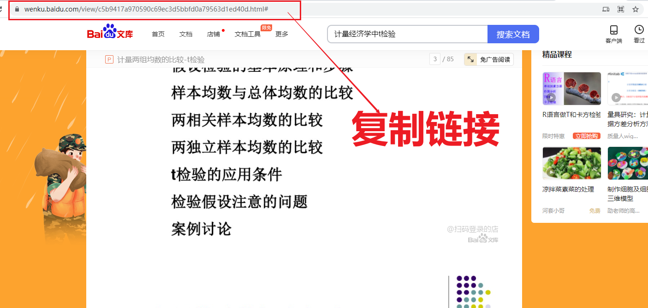Screen dimensions: 648x308
Task: Expand the 更多 navigation menu
Action: coord(282,34)
